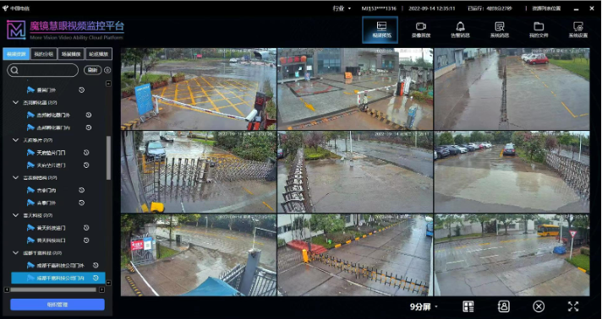This screenshot has height=319, width=602.
Task: Click the grid layout icon in bottom bar
Action: [468, 306]
